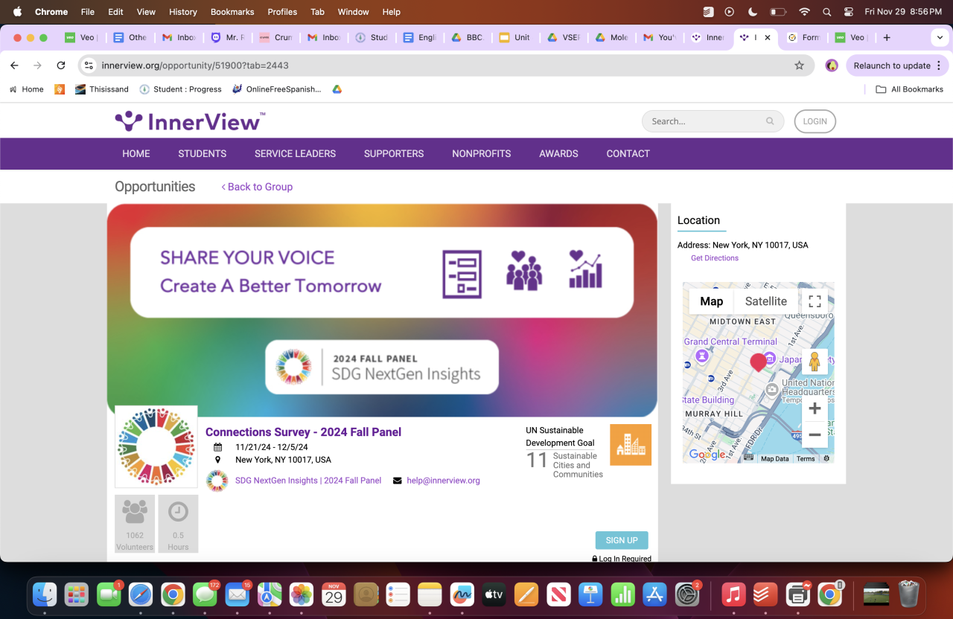Click the browser back arrow
The width and height of the screenshot is (953, 619).
(14, 65)
